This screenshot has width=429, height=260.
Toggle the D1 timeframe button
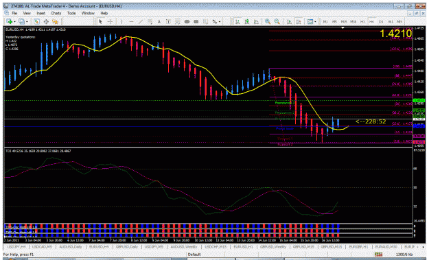tap(381, 21)
